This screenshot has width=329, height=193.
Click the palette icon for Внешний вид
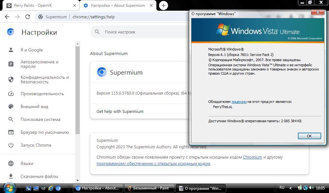(x=11, y=106)
